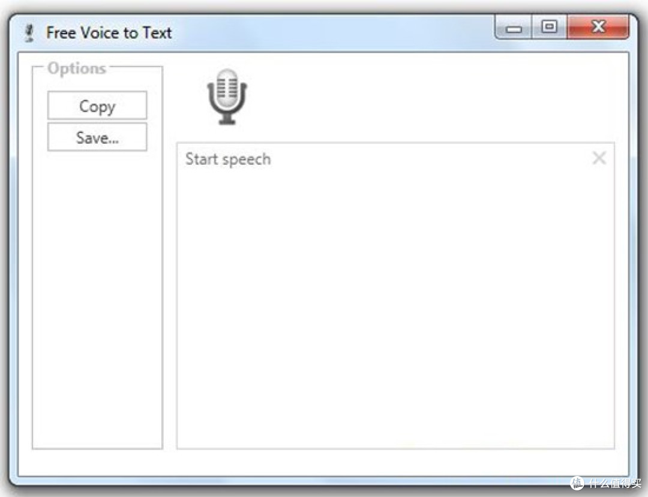The width and height of the screenshot is (648, 497).
Task: Maximize the Free Voice to Text window
Action: pyautogui.click(x=549, y=27)
